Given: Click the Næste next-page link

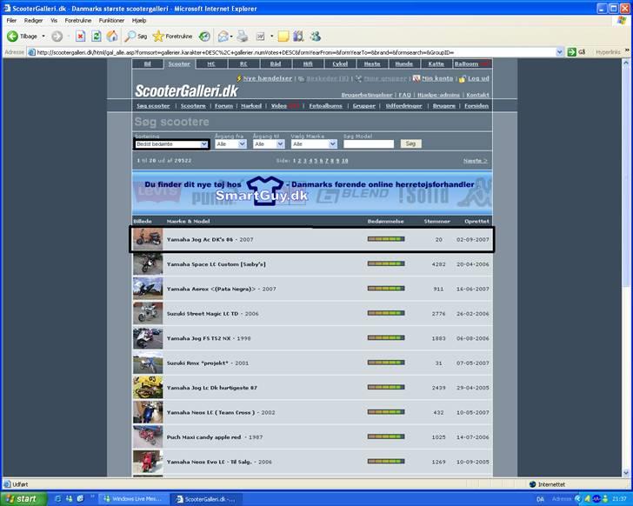Looking at the screenshot, I should [475, 161].
